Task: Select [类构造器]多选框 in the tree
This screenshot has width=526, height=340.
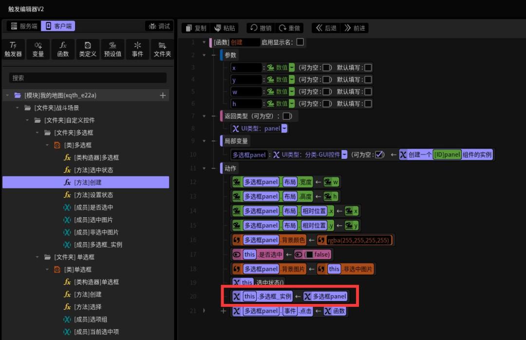Action: tap(96, 157)
